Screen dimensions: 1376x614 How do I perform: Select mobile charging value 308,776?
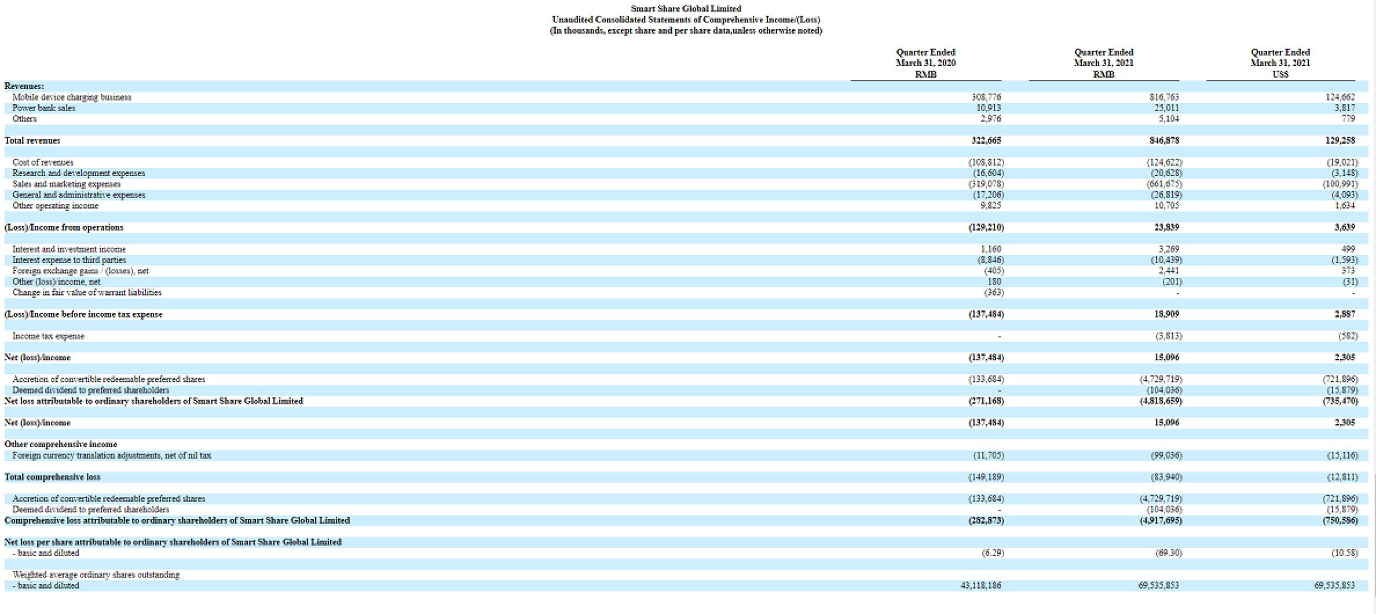click(x=986, y=97)
